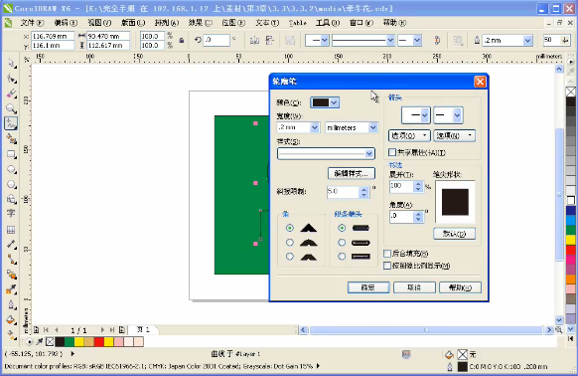578x376 pixels.
Task: Click fill bucket icon in status bar
Action: 449,355
